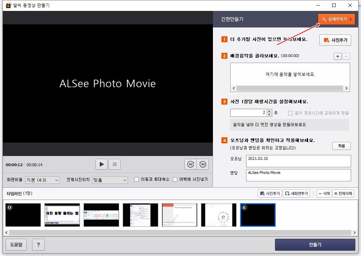Rotate photo 90 degrees clockwise
Viewport: 361px width, 256px height.
[191, 164]
